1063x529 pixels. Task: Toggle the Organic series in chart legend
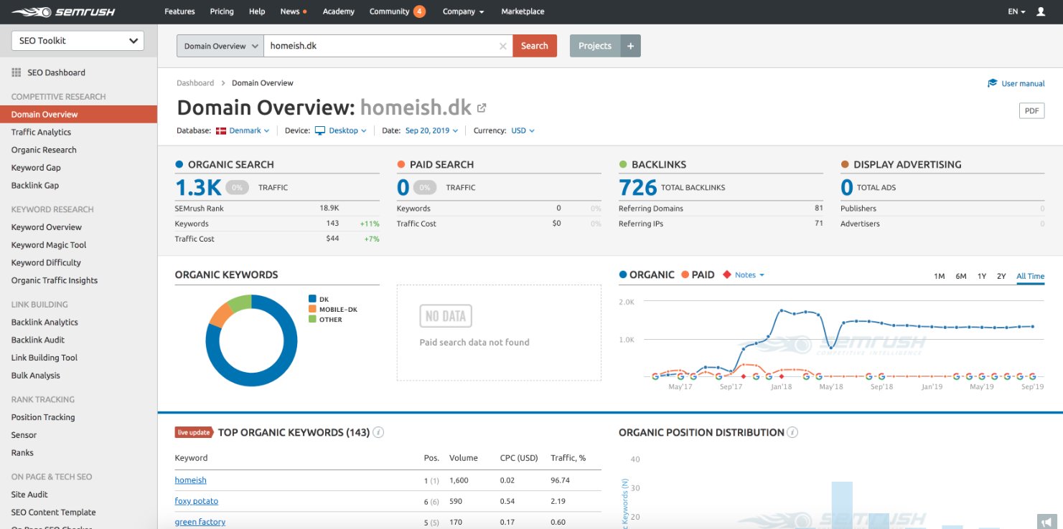coord(647,275)
